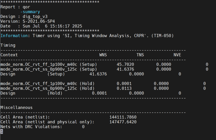Click the report date line
The width and height of the screenshot is (216, 140).
click(41, 26)
